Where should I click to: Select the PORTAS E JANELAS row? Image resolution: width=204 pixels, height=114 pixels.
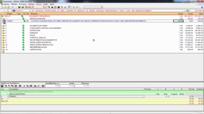[102, 38]
